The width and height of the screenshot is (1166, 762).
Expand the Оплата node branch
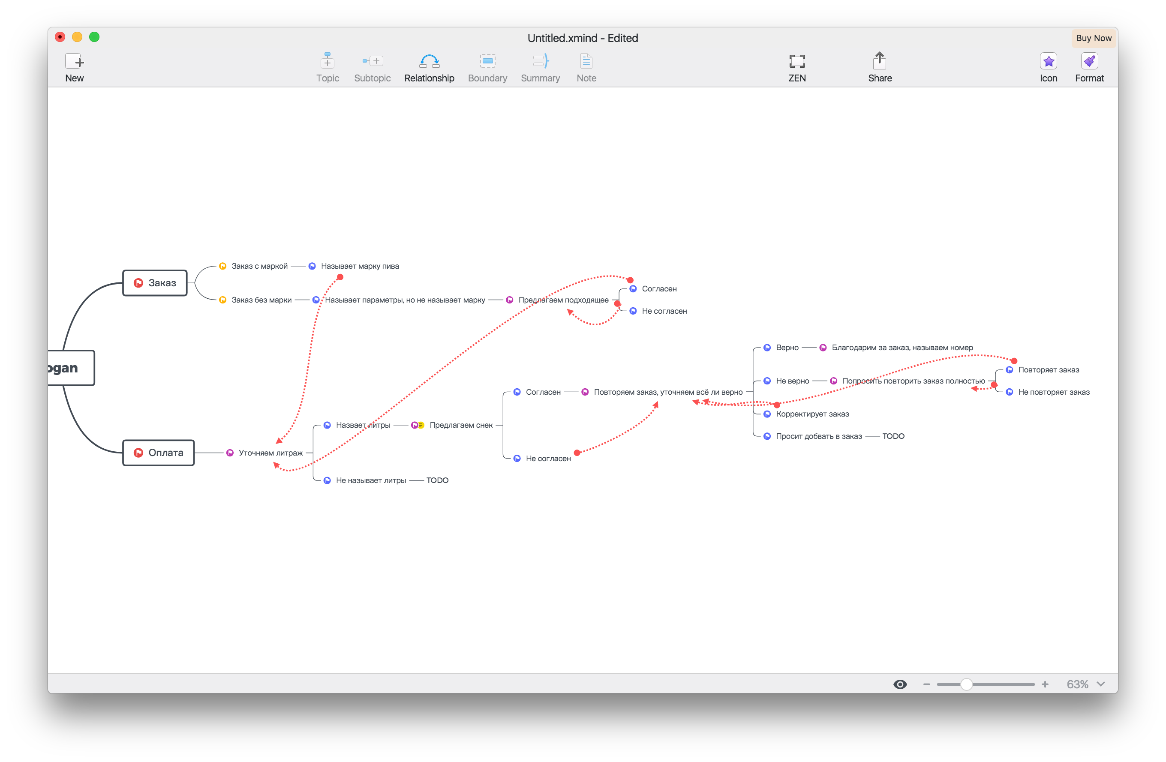pos(162,452)
